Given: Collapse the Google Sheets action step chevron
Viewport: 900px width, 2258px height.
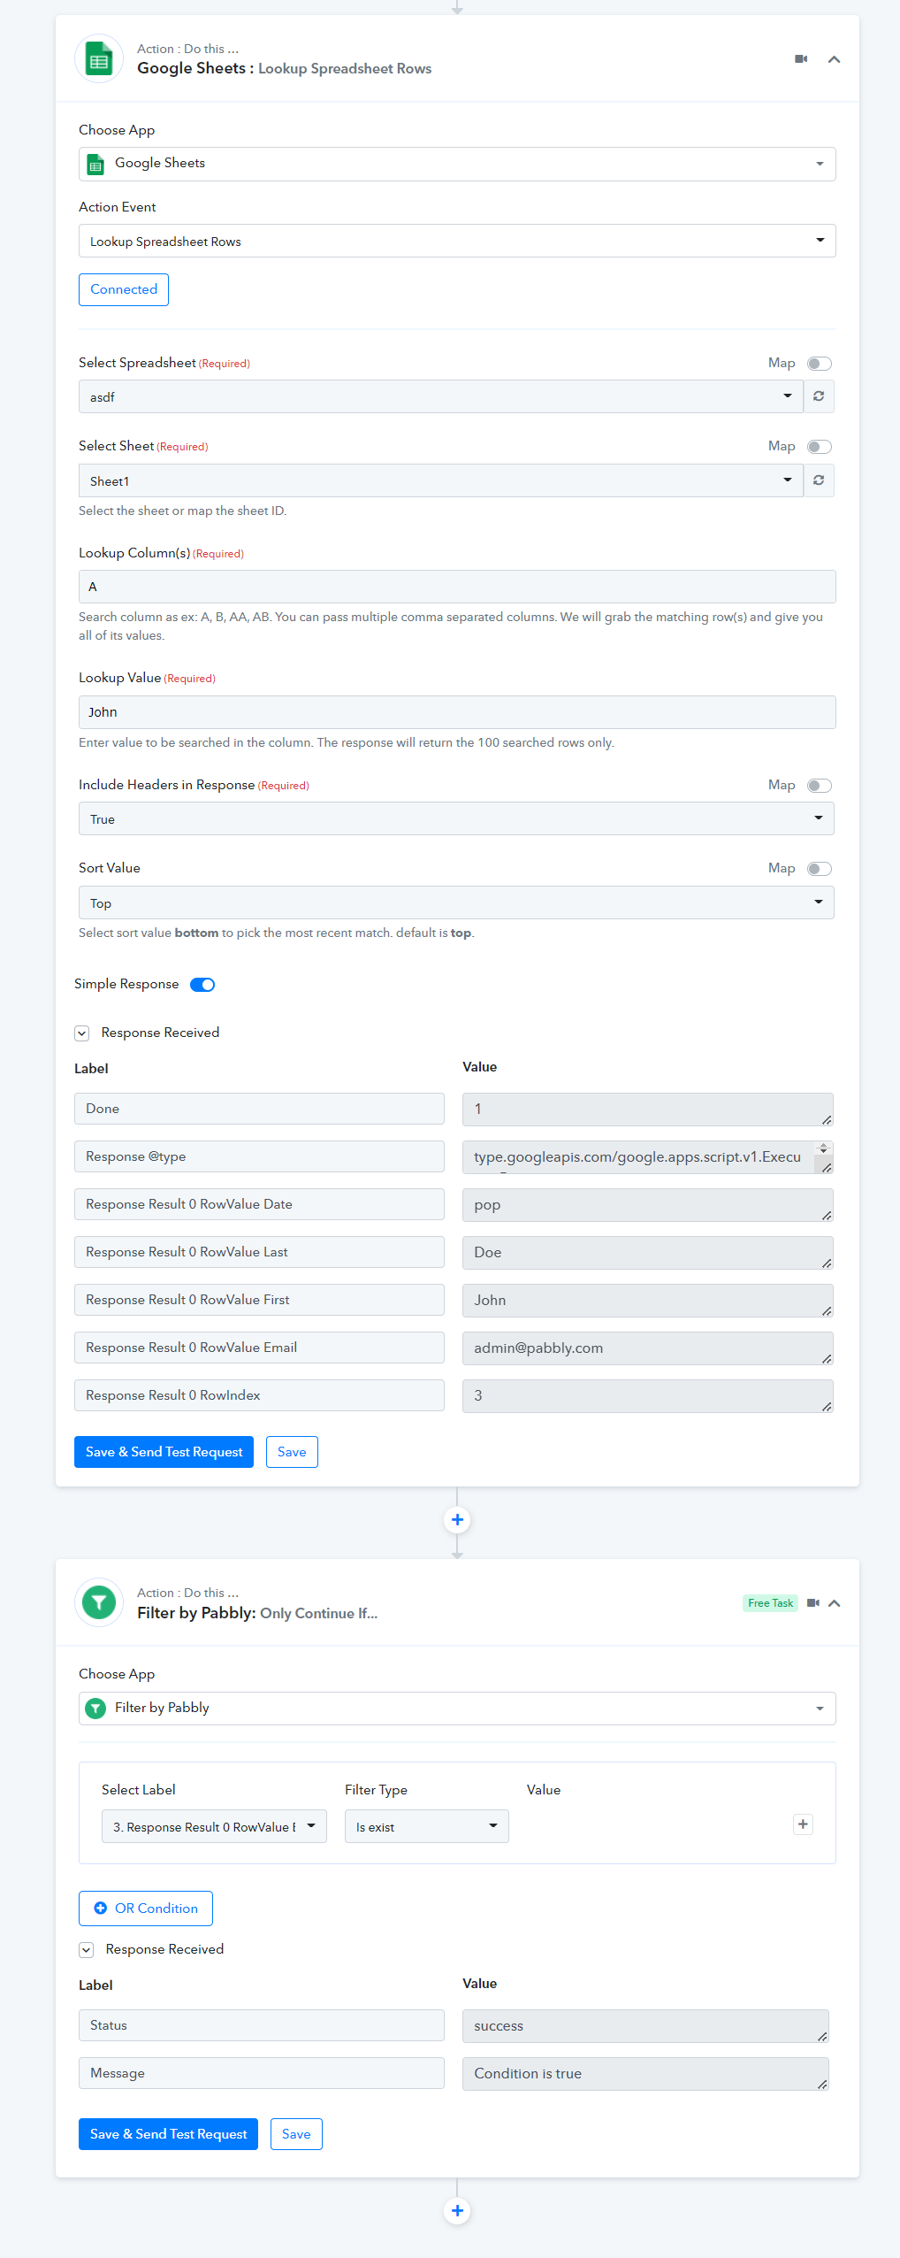Looking at the screenshot, I should pyautogui.click(x=834, y=59).
